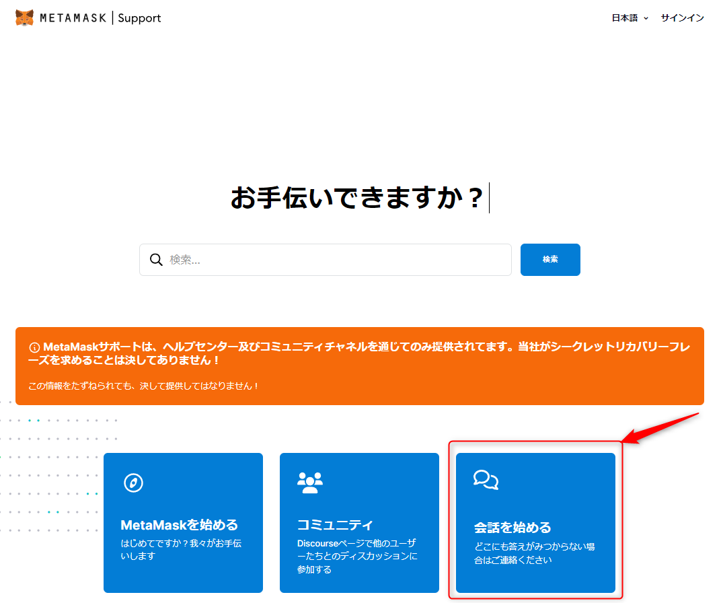Open the 日本語 language dropdown
Screen dimensions: 721x603
[630, 18]
